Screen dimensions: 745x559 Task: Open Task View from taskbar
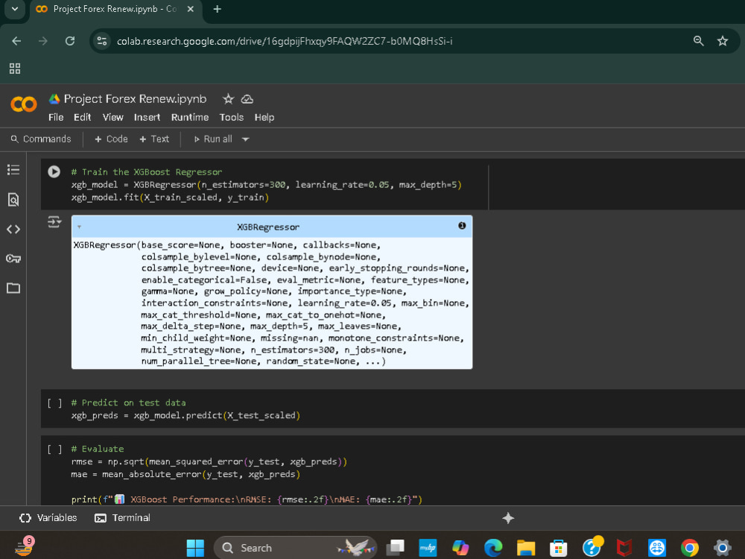pyautogui.click(x=395, y=548)
